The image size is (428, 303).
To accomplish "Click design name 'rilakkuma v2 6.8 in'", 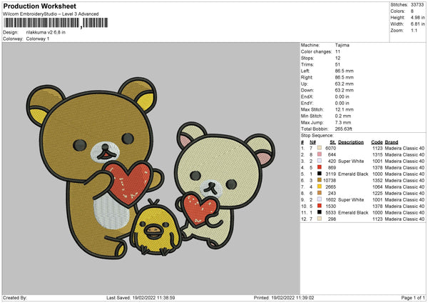I will click(46, 32).
